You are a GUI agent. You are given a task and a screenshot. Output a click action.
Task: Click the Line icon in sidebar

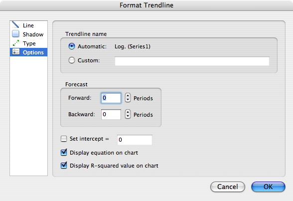(15, 24)
